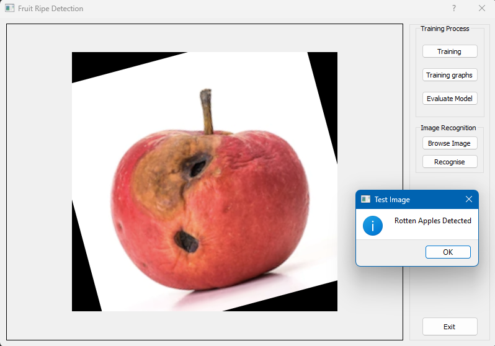The width and height of the screenshot is (495, 346).
Task: Start model training with Training button
Action: point(450,51)
